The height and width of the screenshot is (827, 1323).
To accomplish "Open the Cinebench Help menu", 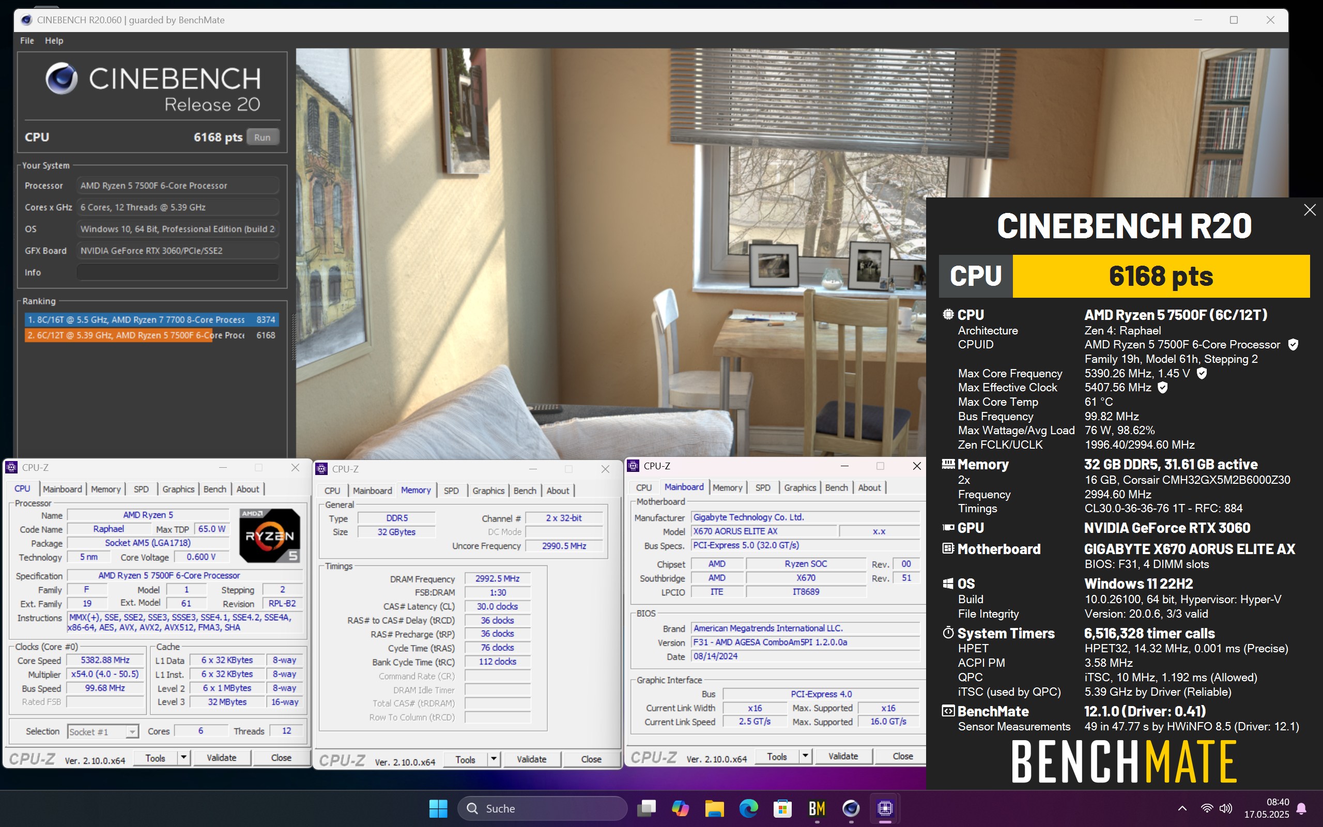I will pyautogui.click(x=54, y=40).
